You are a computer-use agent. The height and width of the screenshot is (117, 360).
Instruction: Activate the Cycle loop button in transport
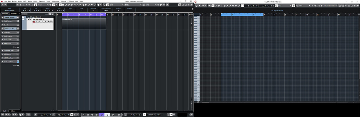tap(102, 115)
